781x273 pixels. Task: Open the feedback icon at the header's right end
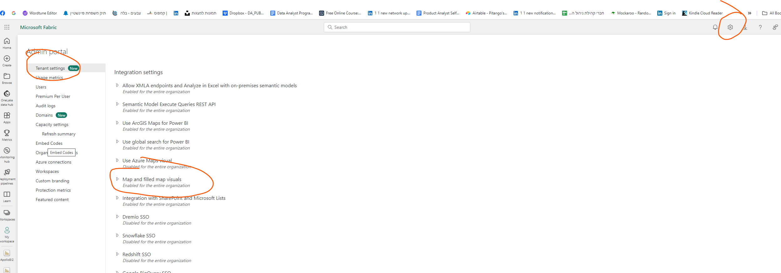pos(775,27)
